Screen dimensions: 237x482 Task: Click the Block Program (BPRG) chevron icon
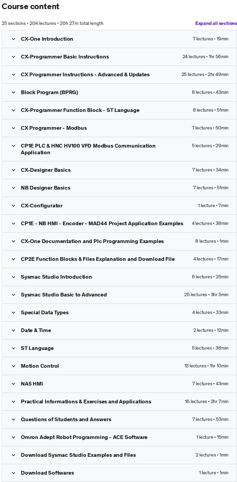(x=13, y=92)
